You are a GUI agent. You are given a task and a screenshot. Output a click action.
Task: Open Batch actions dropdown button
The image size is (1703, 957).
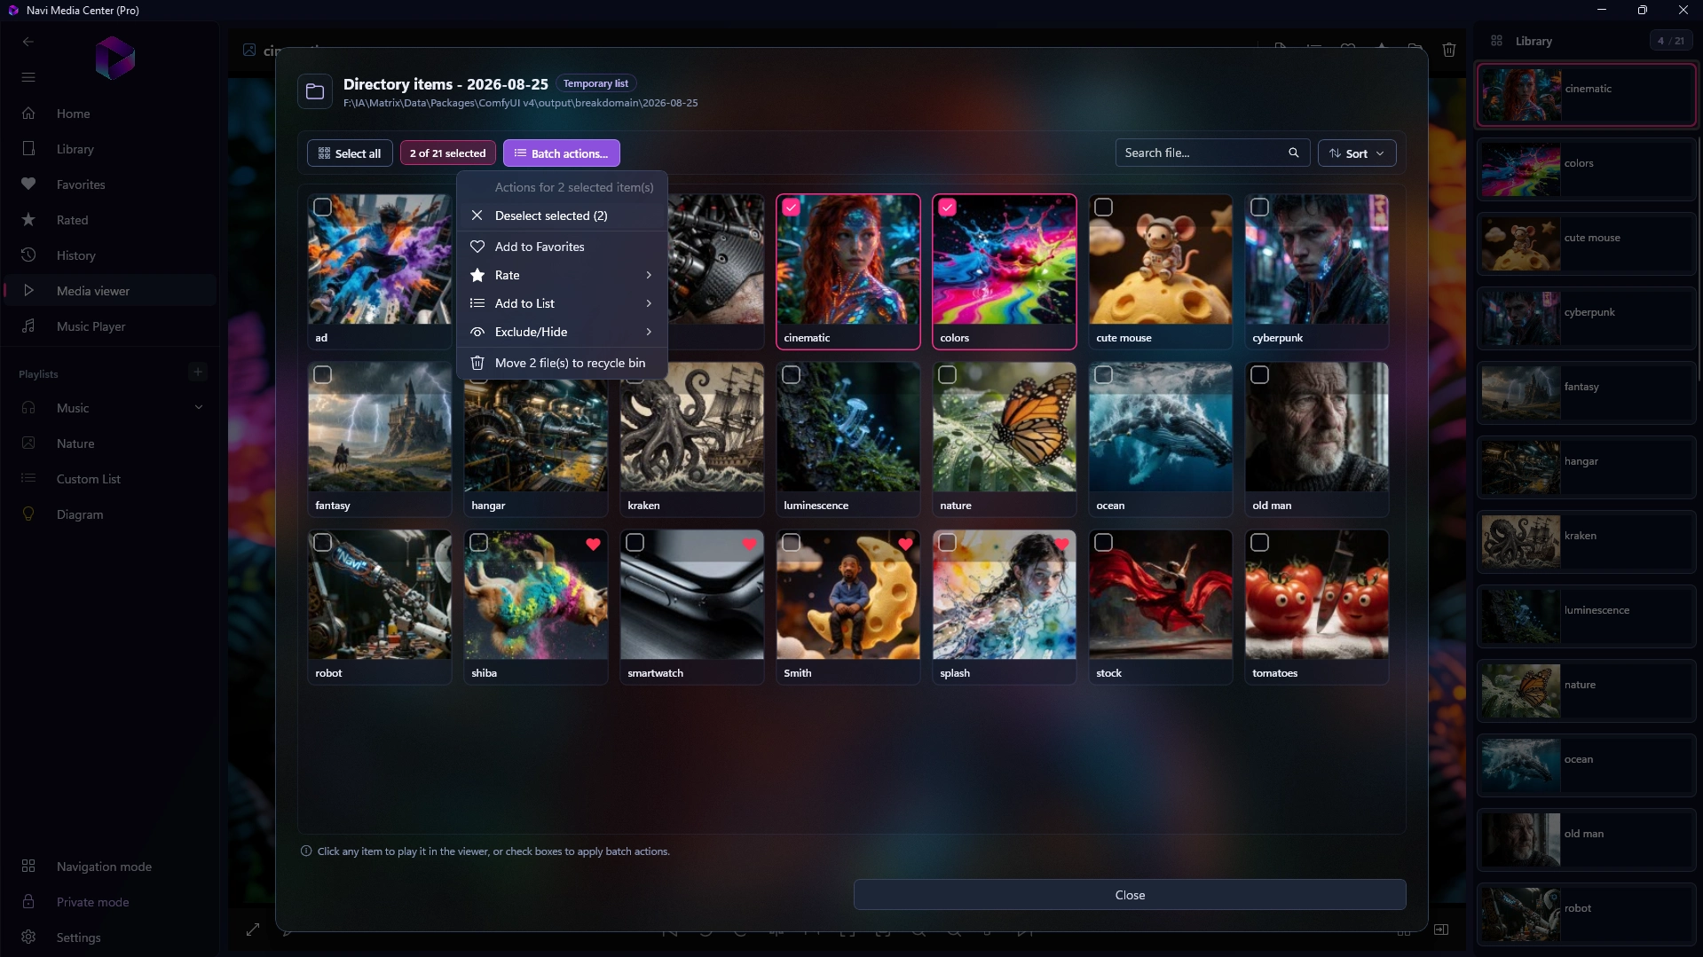point(562,153)
